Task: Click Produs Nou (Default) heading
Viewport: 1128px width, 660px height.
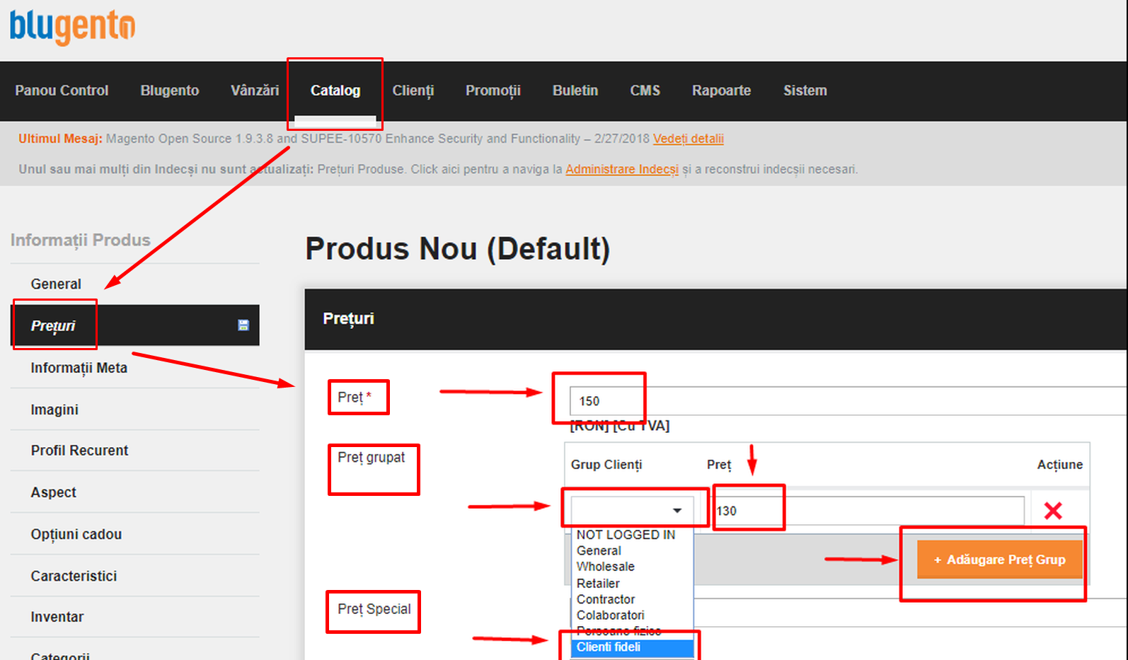Action: click(x=458, y=249)
